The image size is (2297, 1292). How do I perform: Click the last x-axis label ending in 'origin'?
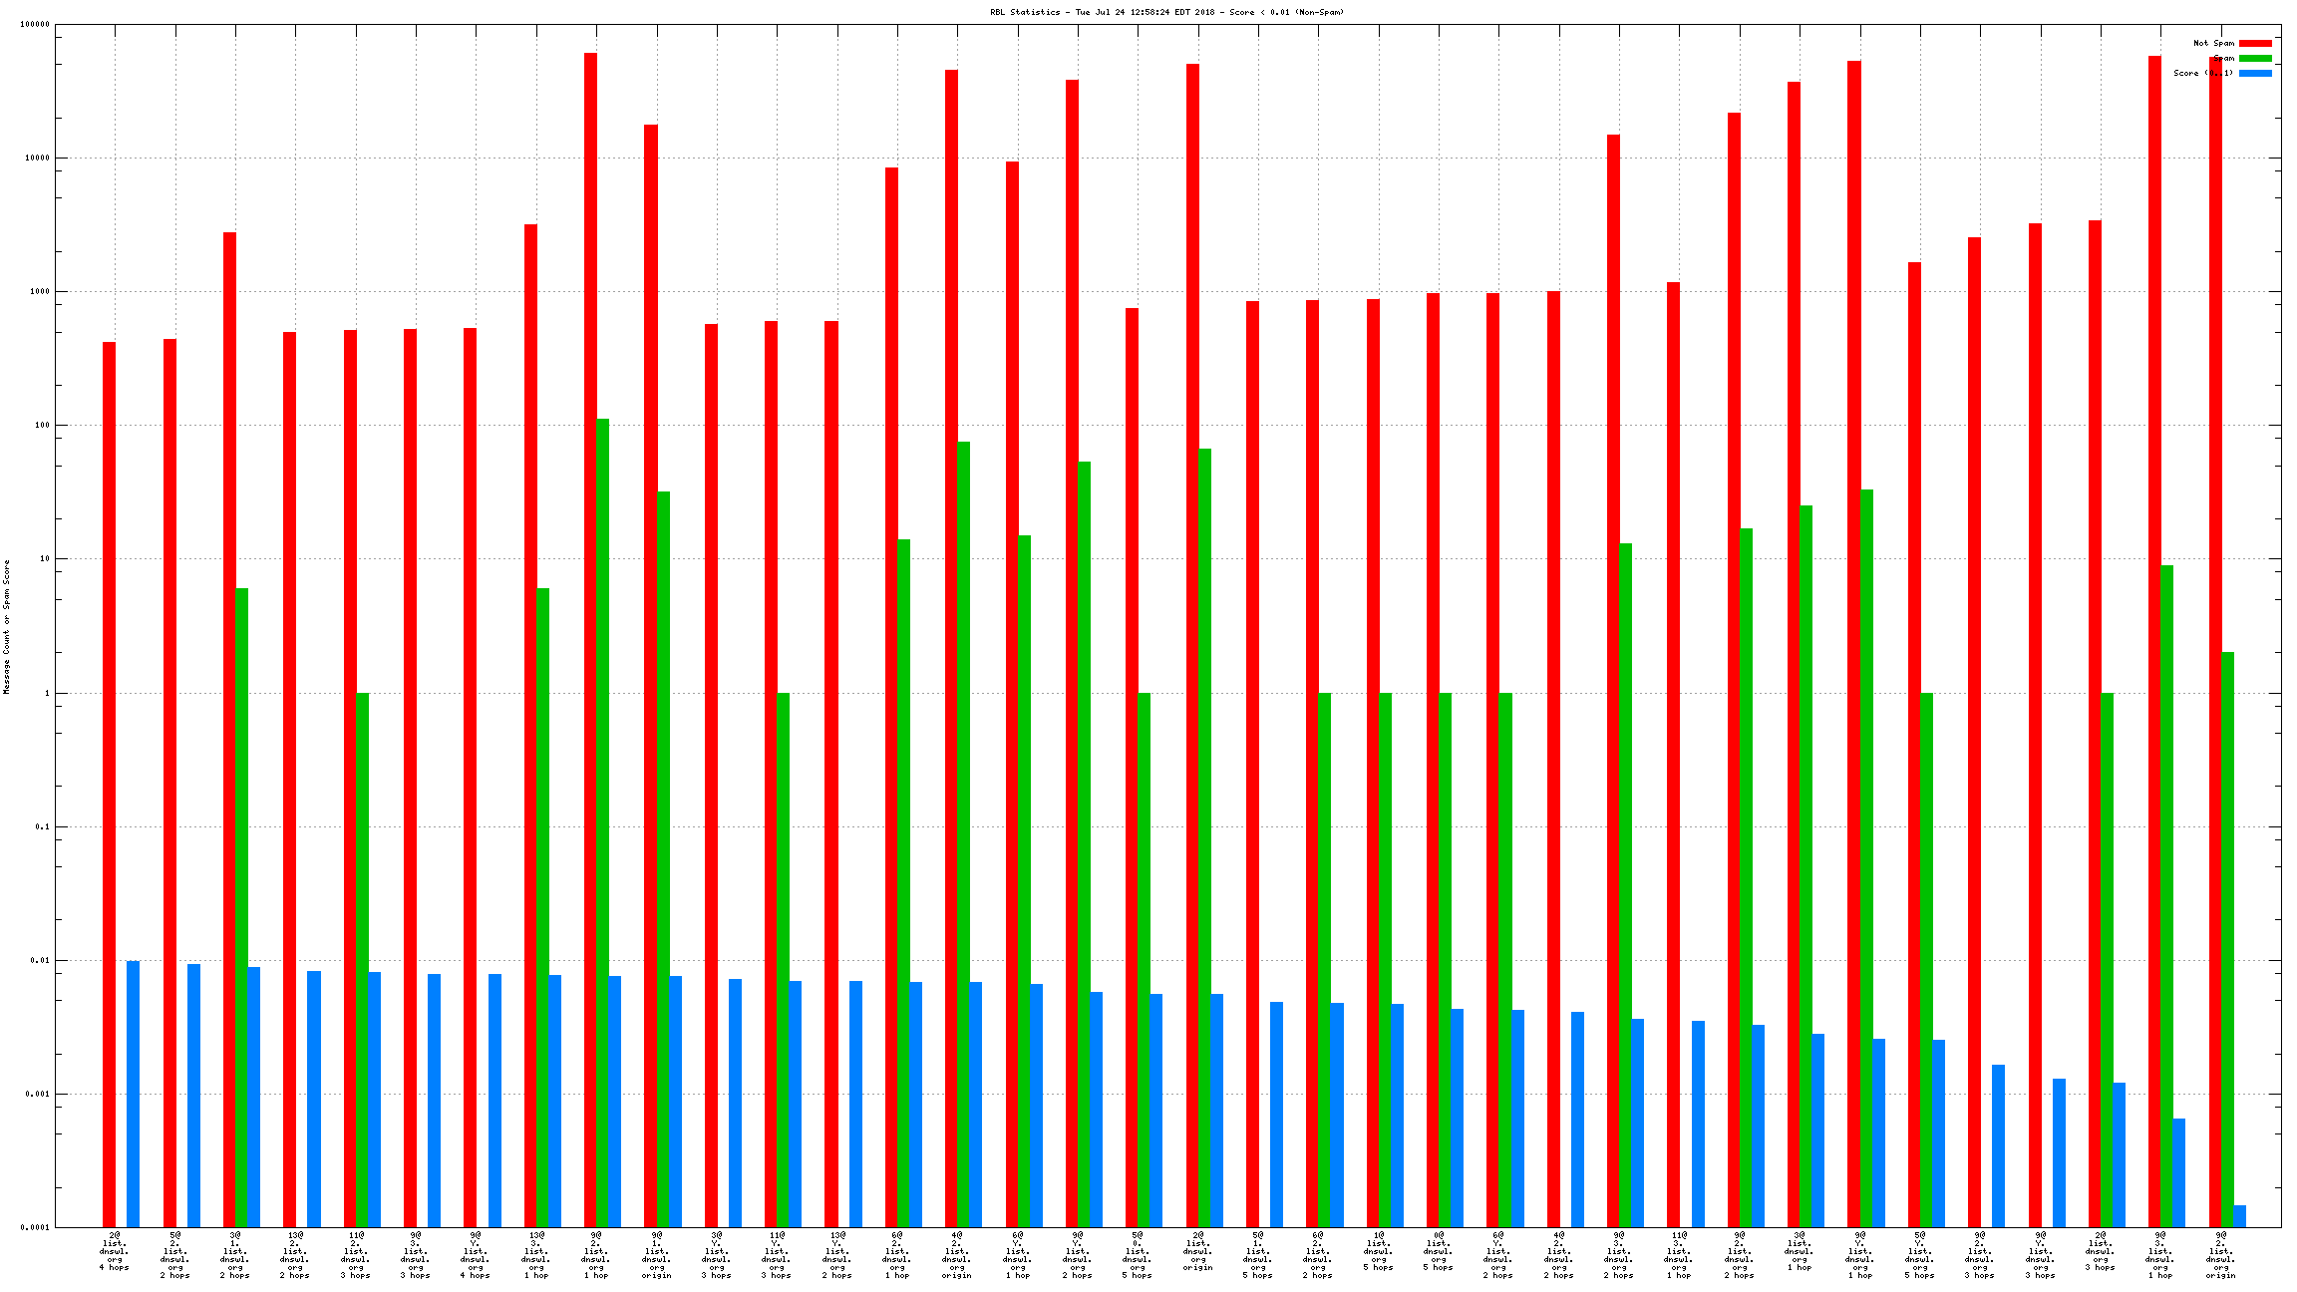[x=2220, y=1255]
